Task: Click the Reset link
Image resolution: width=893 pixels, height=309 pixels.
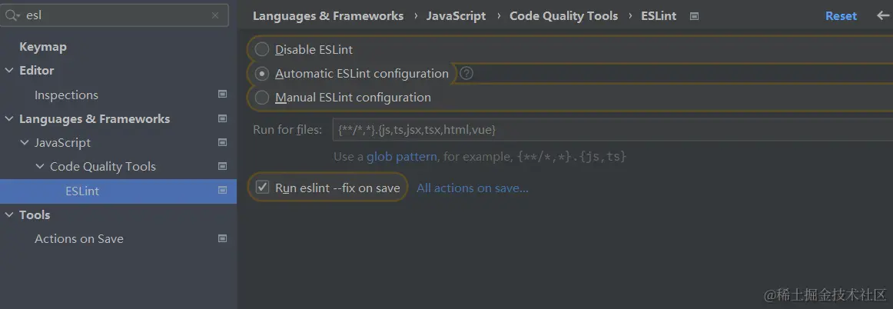Action: click(841, 16)
